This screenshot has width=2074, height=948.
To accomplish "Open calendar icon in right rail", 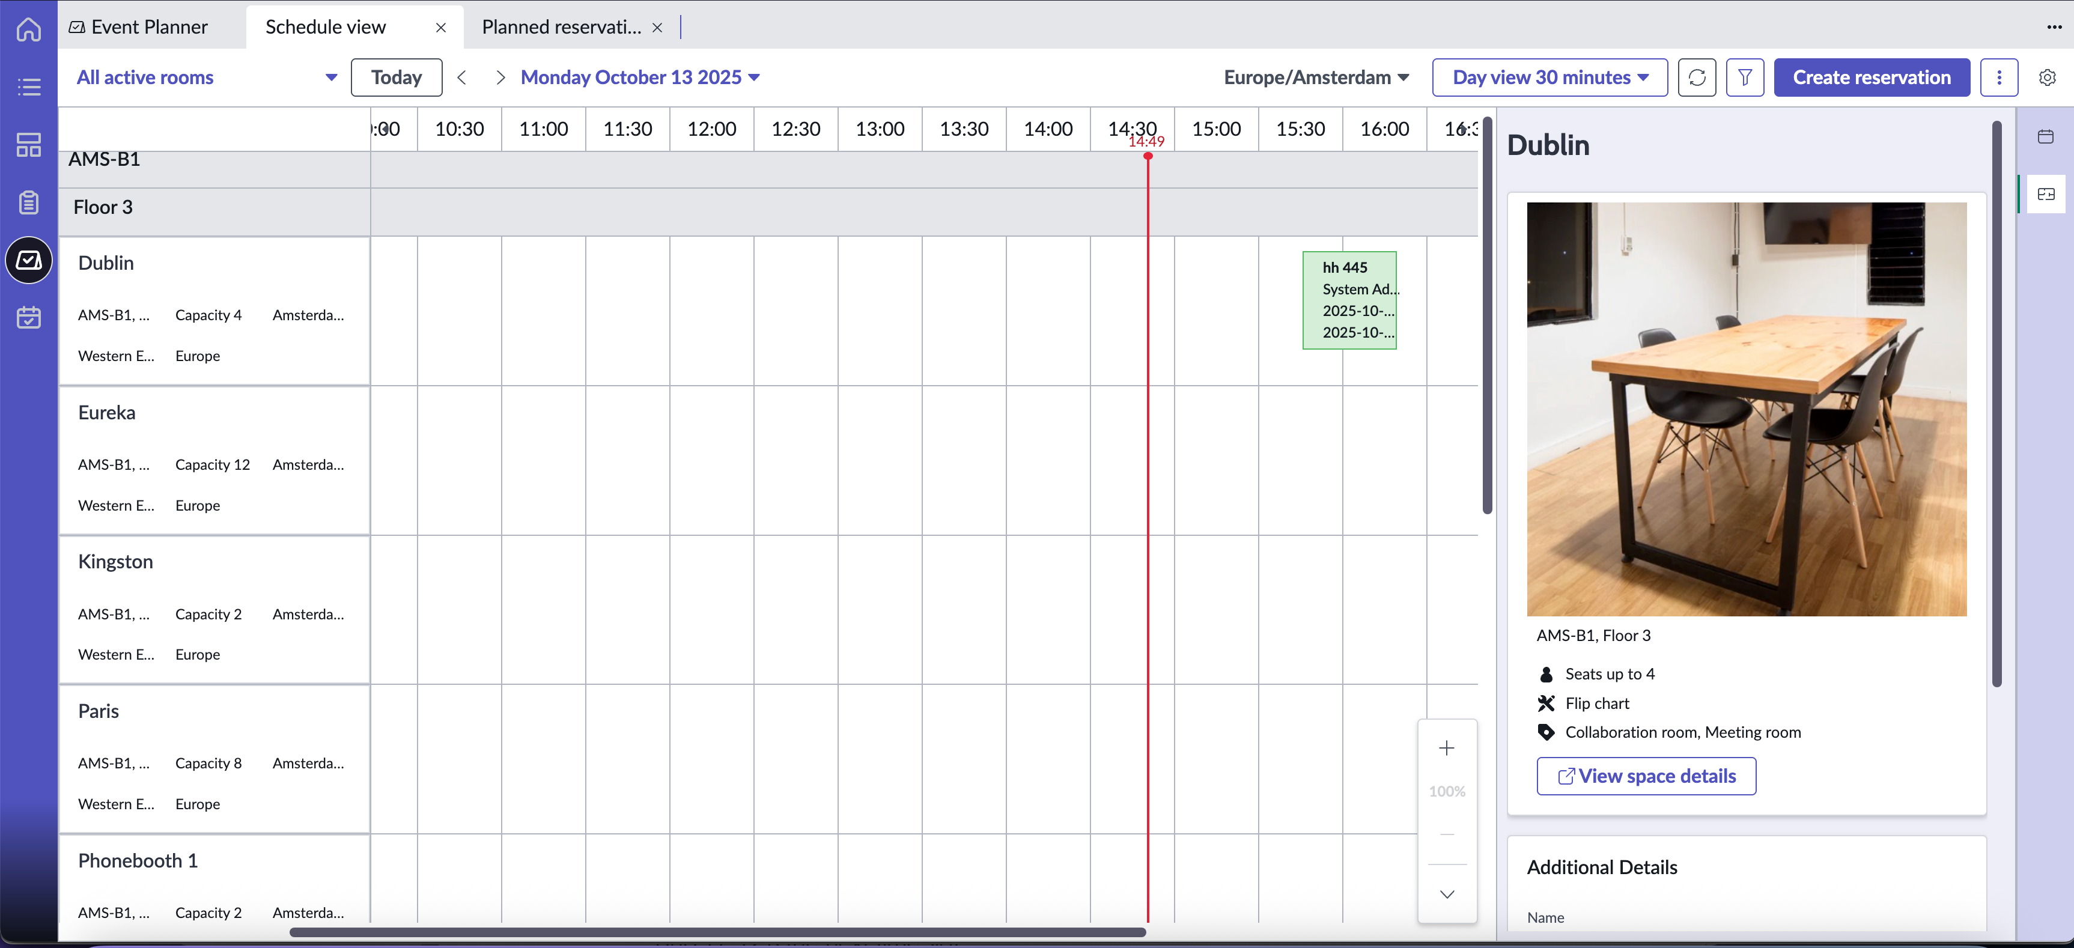I will tap(2045, 136).
